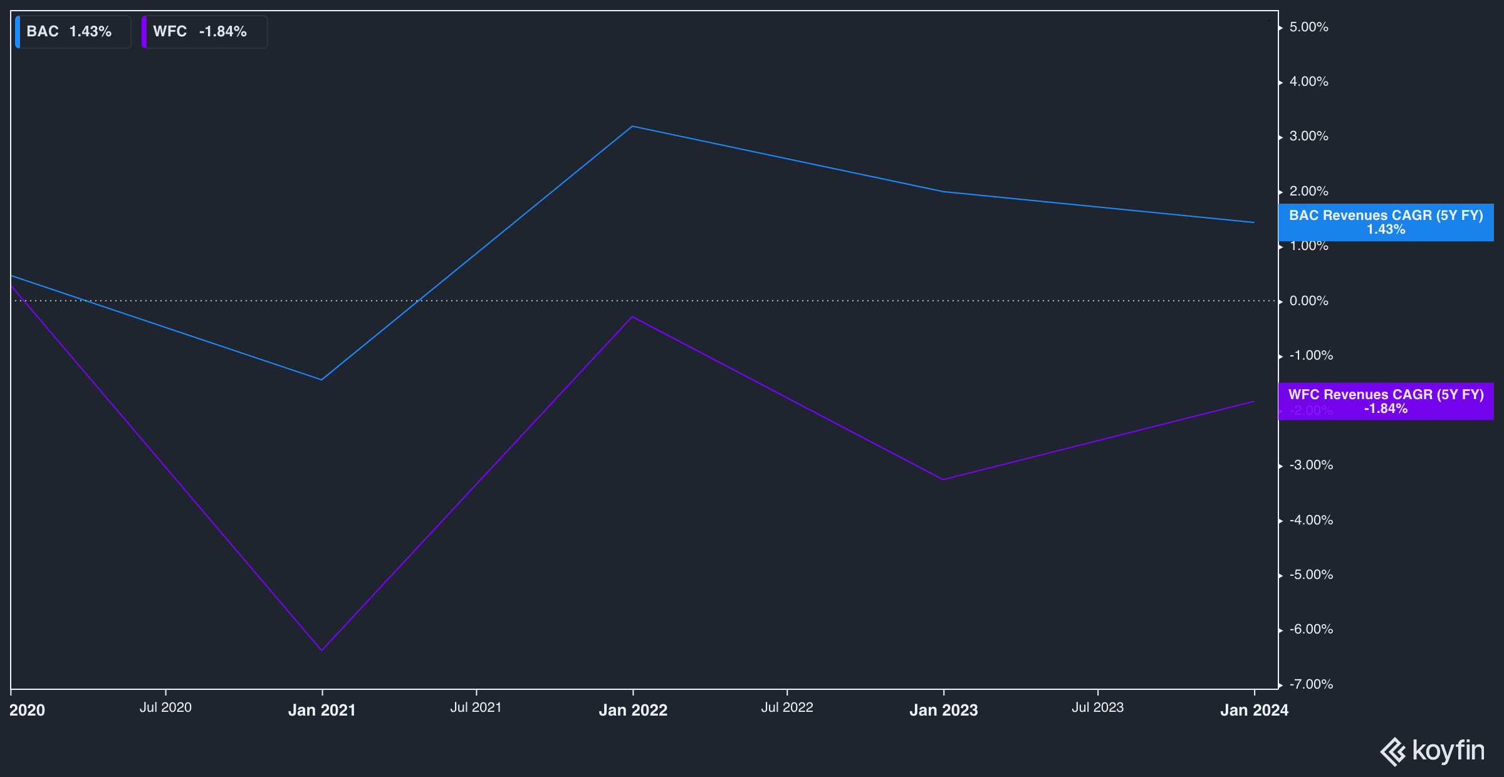This screenshot has height=777, width=1504.
Task: Click the BAC Revenues CAGR axis tag
Action: (x=1386, y=222)
